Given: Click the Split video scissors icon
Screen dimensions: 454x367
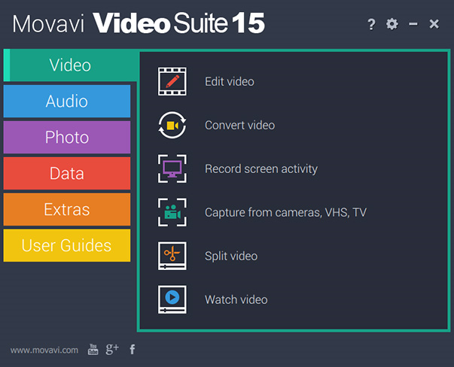Looking at the screenshot, I should tap(172, 256).
